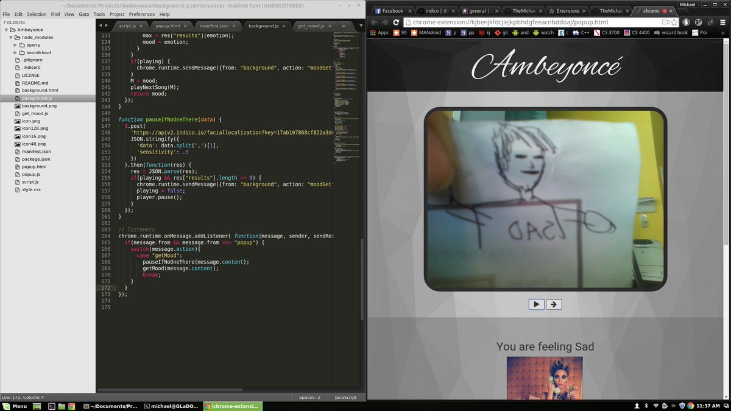Image resolution: width=731 pixels, height=411 pixels.
Task: Click the album art thumbnail below mood text
Action: point(545,378)
